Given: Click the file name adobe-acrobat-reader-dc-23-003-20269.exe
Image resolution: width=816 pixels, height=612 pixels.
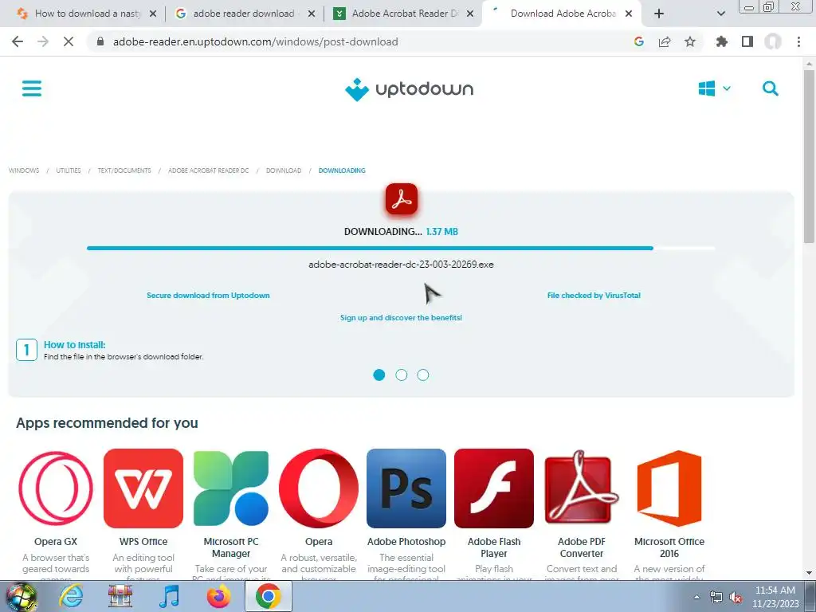Looking at the screenshot, I should tap(402, 265).
